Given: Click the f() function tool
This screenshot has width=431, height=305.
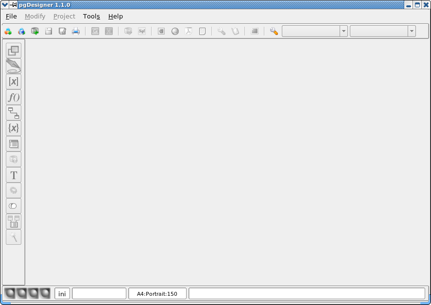Looking at the screenshot, I should click(14, 97).
